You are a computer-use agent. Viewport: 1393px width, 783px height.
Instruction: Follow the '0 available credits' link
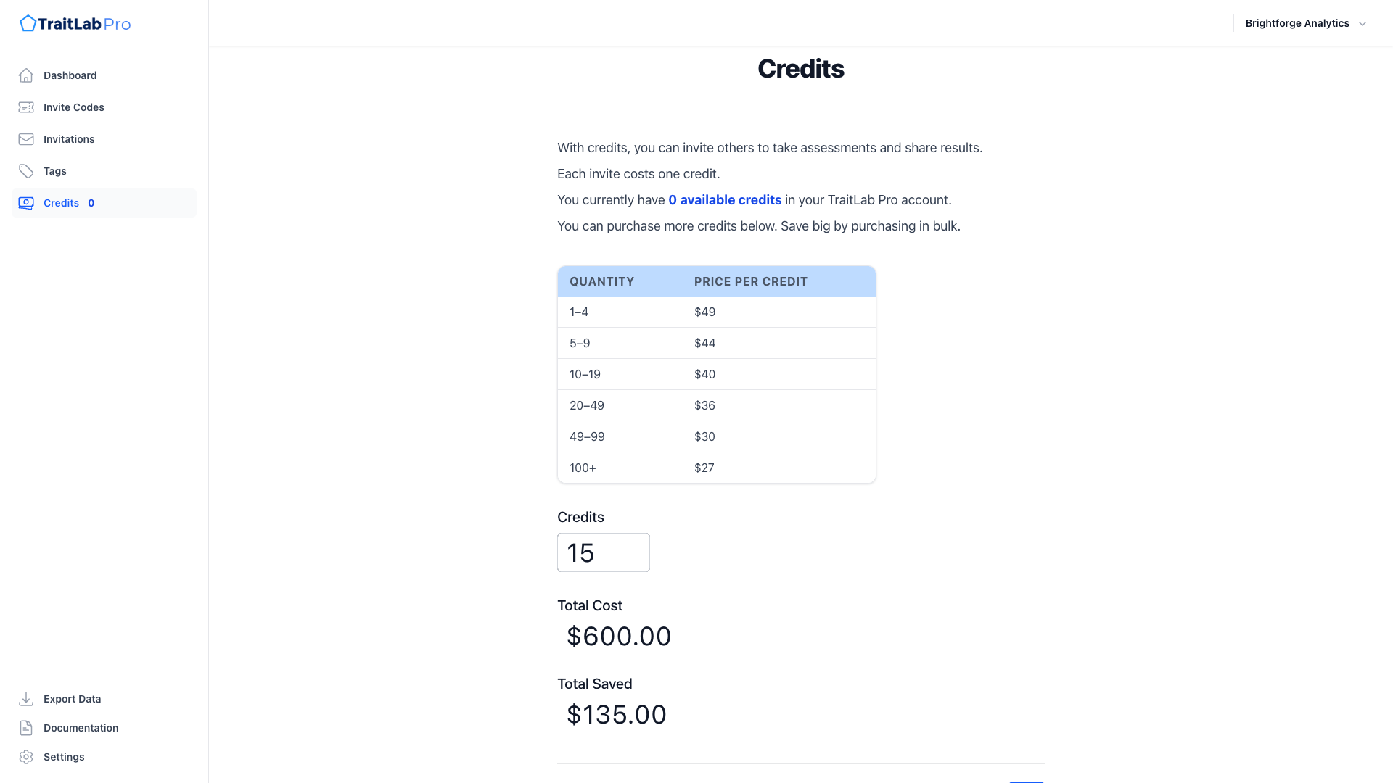coord(725,200)
